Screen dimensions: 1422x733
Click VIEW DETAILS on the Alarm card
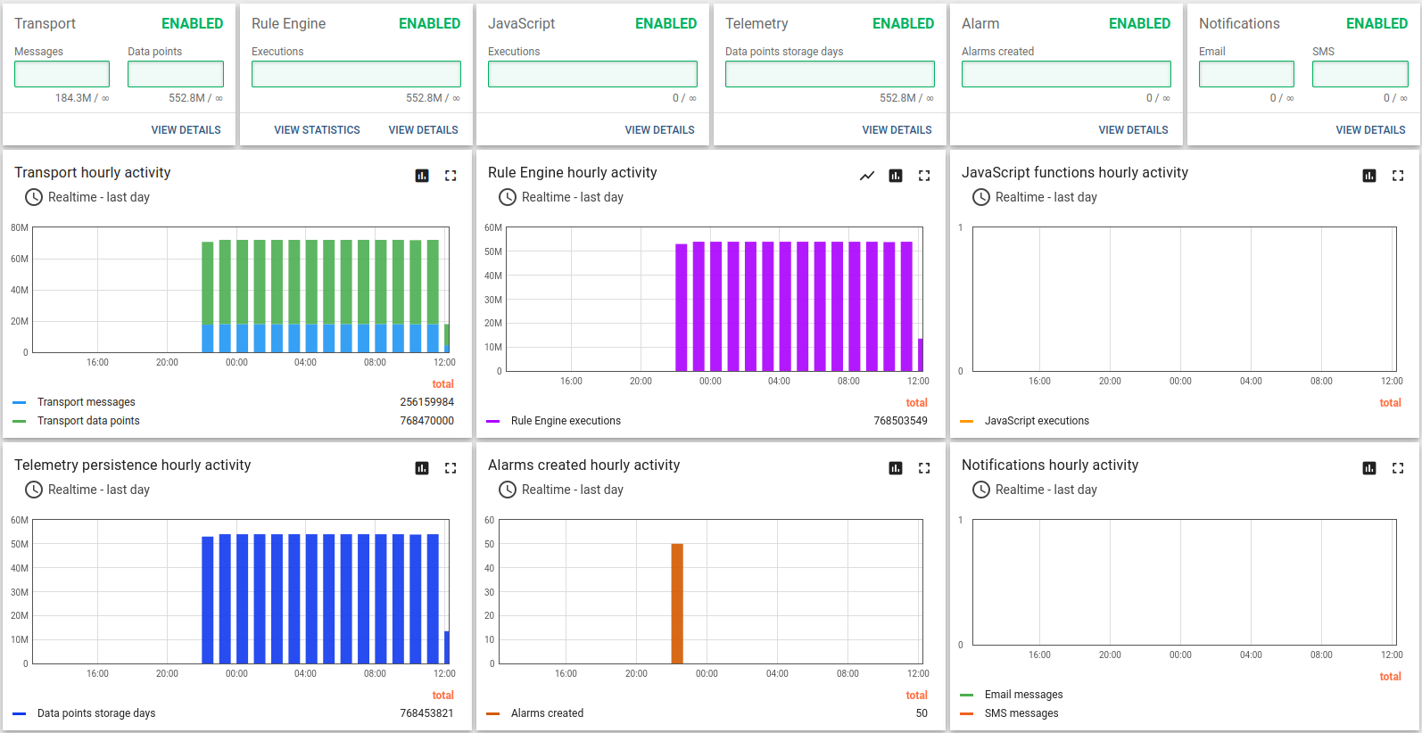[x=1133, y=130]
